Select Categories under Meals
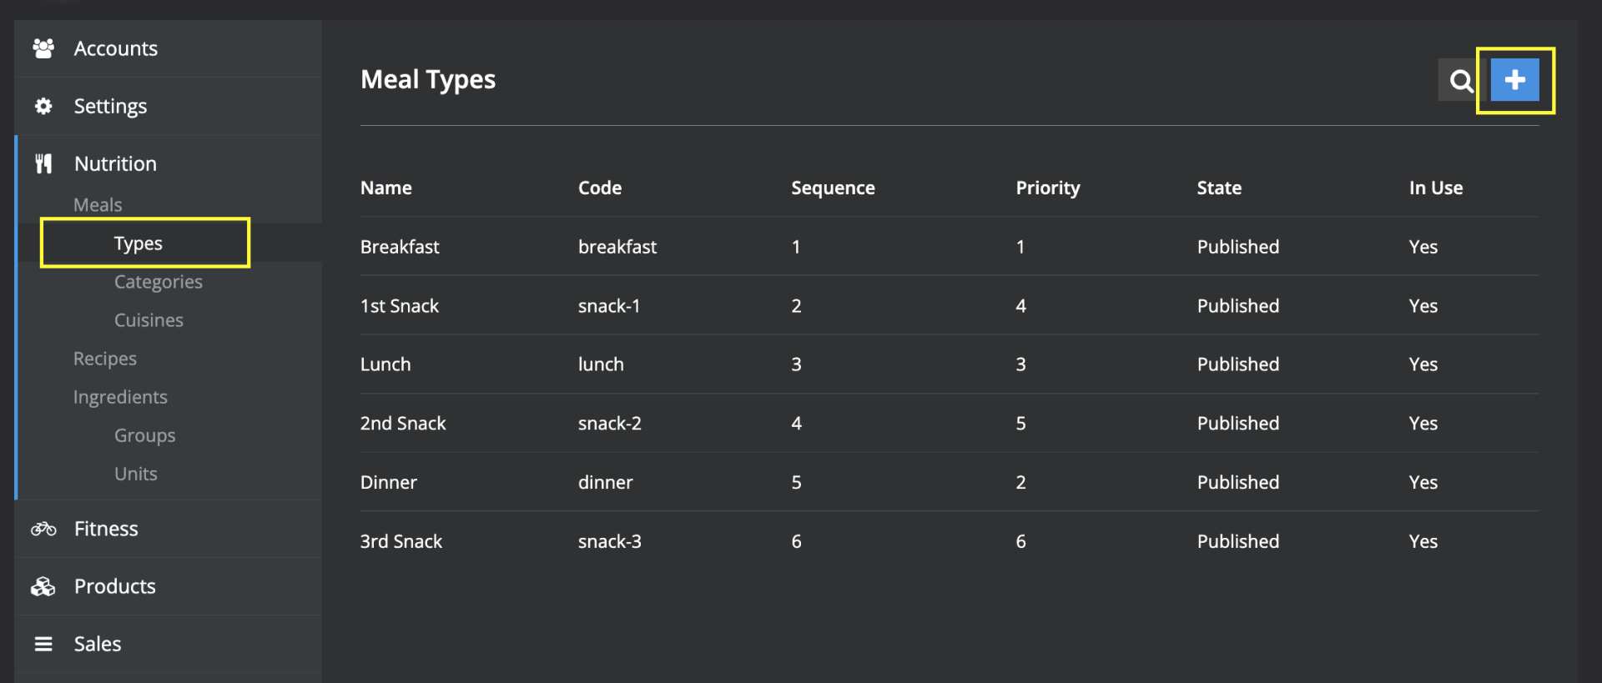This screenshot has height=683, width=1602. tap(159, 282)
